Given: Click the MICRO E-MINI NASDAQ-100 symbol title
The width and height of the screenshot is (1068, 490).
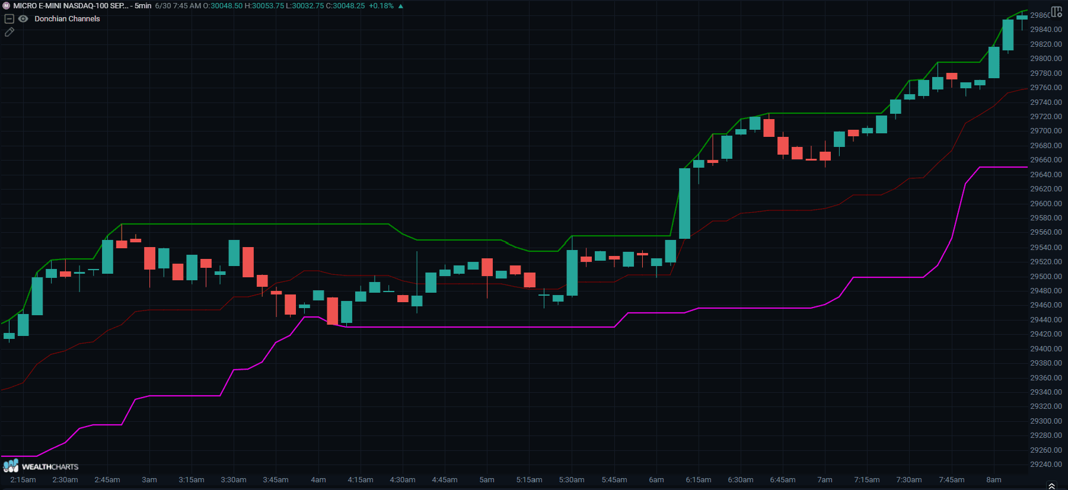Looking at the screenshot, I should click(70, 6).
